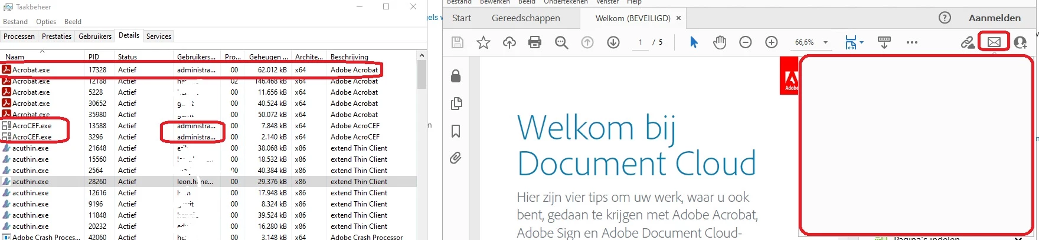Screen dimensions: 1039x240
Task: Select highlighted acuthin.exe row PID 28260
Action: pos(209,182)
